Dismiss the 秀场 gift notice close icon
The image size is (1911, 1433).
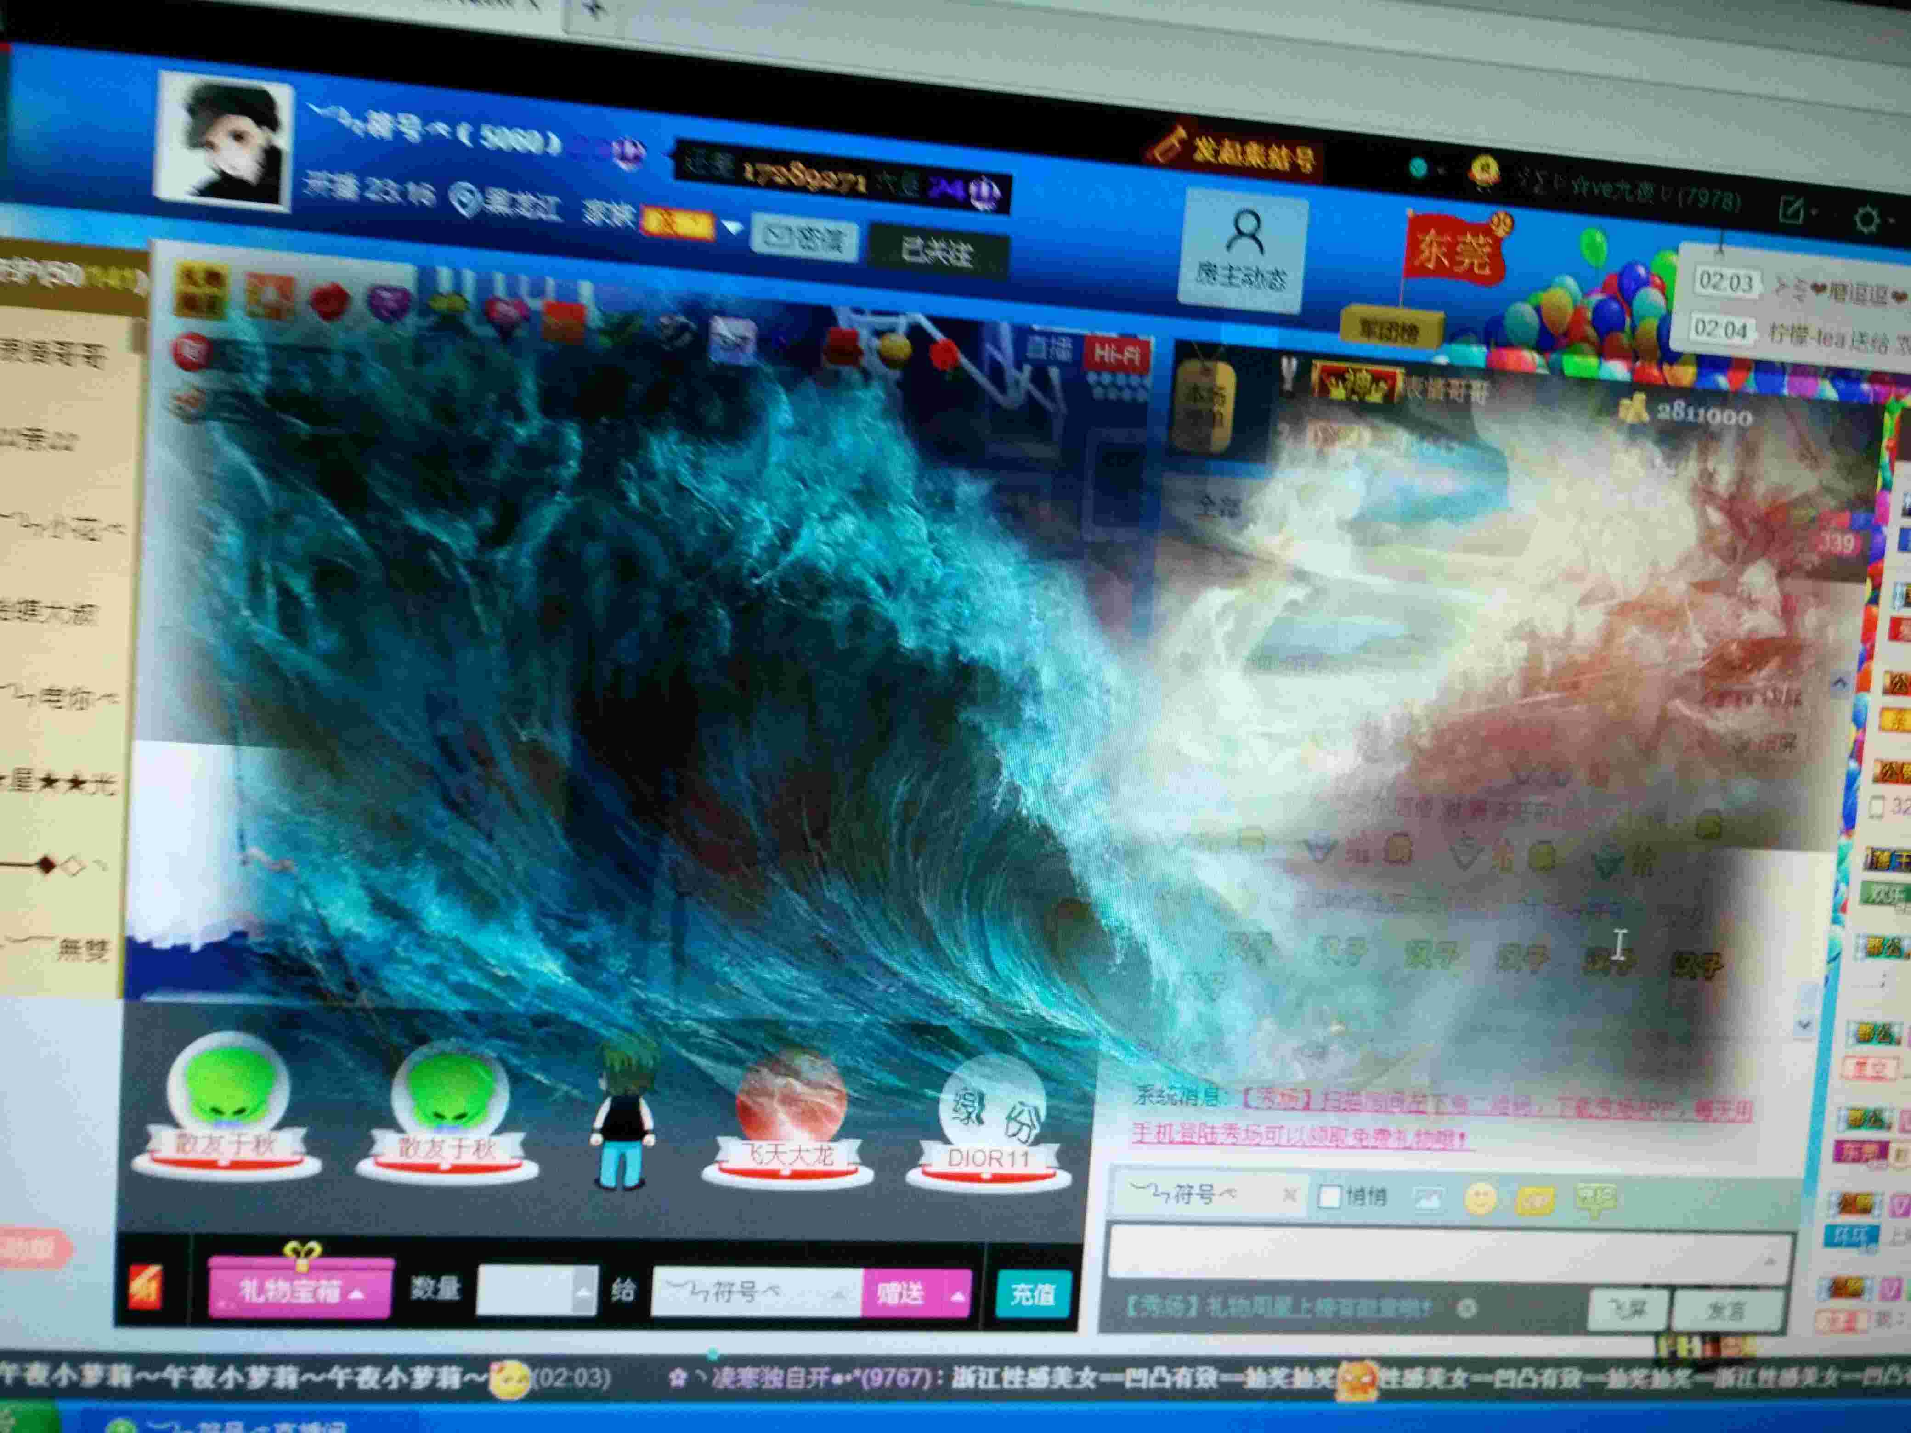coord(1466,1309)
